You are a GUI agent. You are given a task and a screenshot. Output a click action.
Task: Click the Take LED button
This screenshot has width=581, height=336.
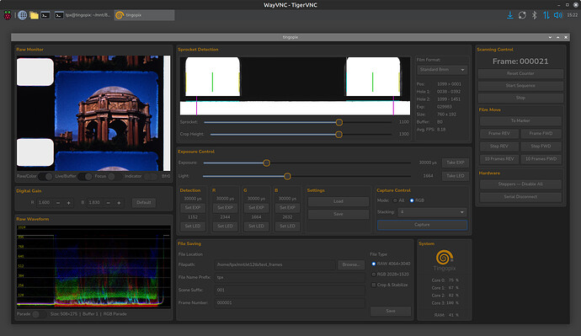pyautogui.click(x=456, y=176)
